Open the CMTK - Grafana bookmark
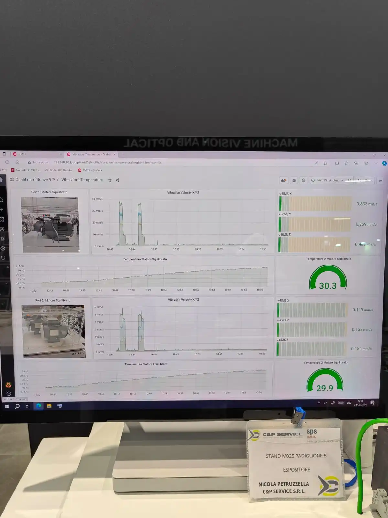Screen dimensions: 388x518 pos(90,170)
